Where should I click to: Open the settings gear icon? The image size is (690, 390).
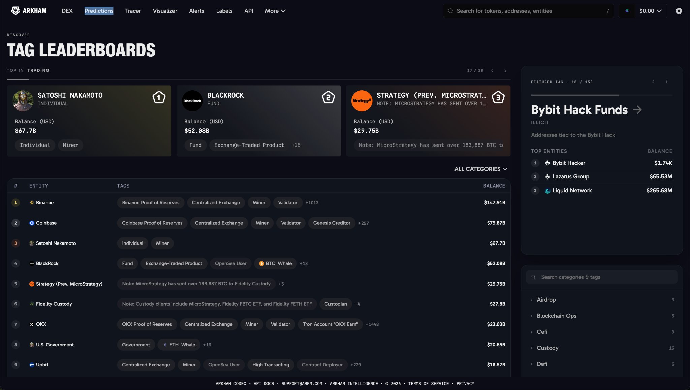679,11
